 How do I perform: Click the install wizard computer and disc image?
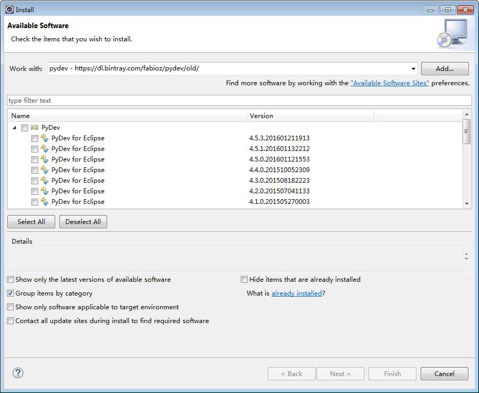[452, 33]
